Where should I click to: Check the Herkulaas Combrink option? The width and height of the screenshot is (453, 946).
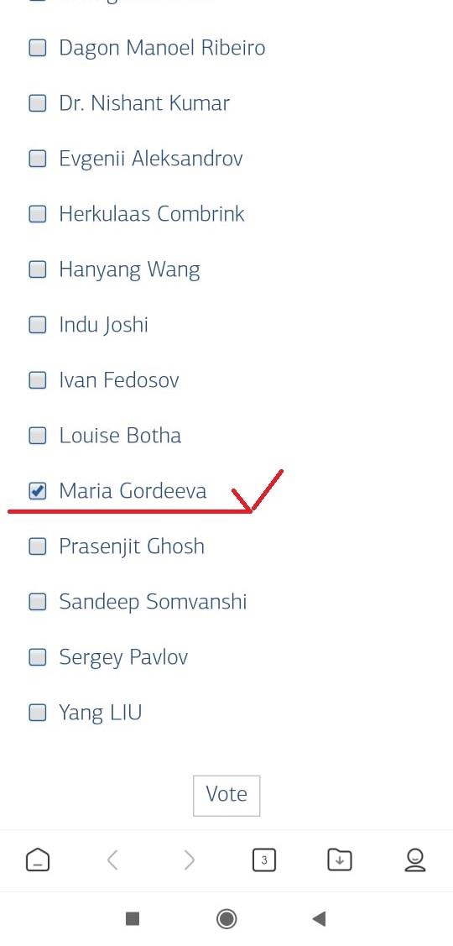point(38,214)
